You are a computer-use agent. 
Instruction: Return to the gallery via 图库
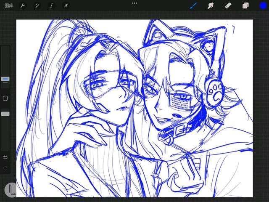tap(9, 6)
